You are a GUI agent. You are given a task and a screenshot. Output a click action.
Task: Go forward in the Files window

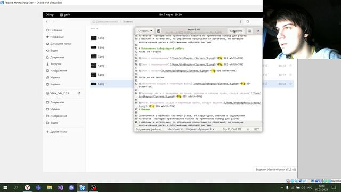tap(53, 22)
